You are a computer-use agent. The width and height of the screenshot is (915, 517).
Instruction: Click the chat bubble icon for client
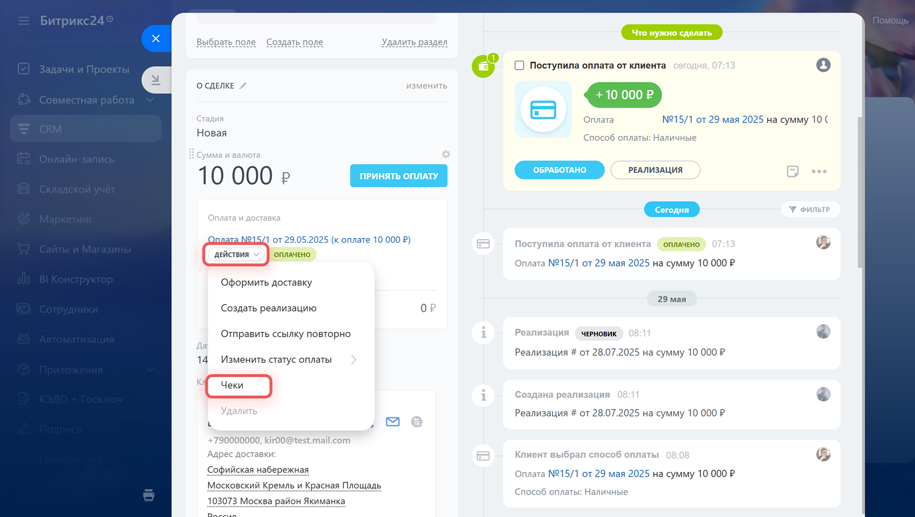pyautogui.click(x=417, y=422)
